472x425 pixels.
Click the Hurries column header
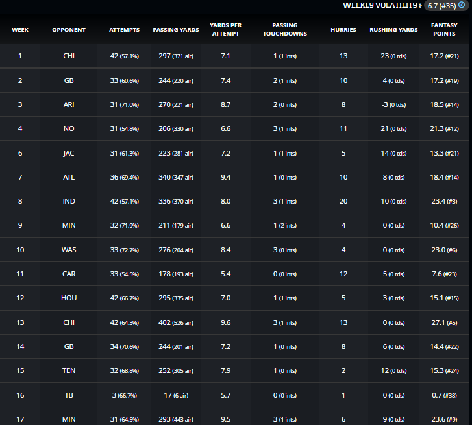[x=343, y=30]
